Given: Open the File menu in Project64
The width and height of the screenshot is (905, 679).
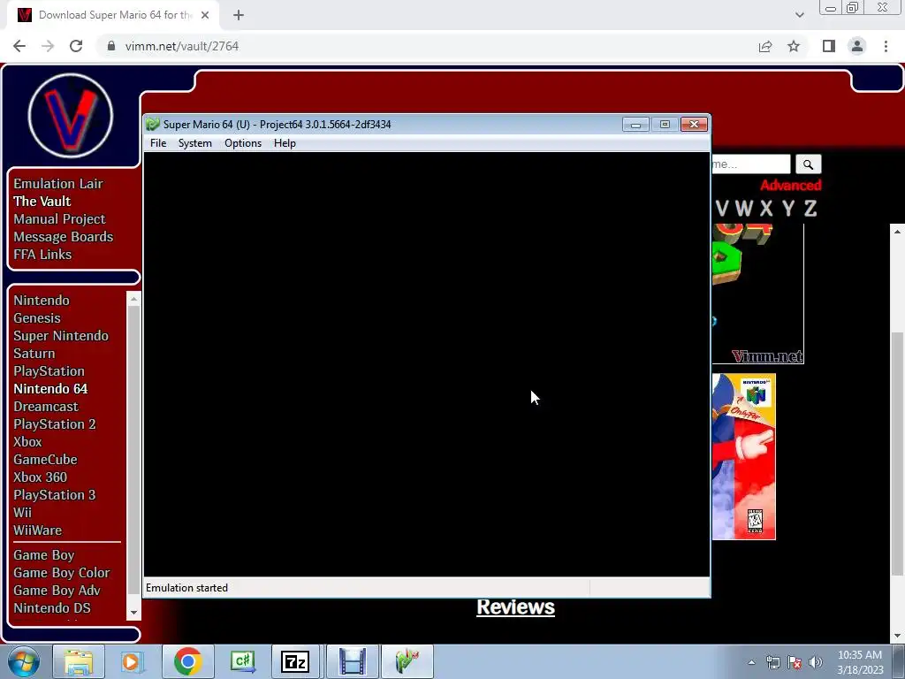Looking at the screenshot, I should [x=157, y=143].
